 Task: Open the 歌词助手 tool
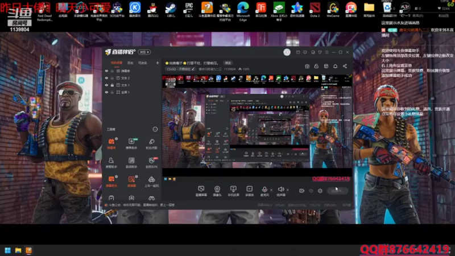pos(131,163)
